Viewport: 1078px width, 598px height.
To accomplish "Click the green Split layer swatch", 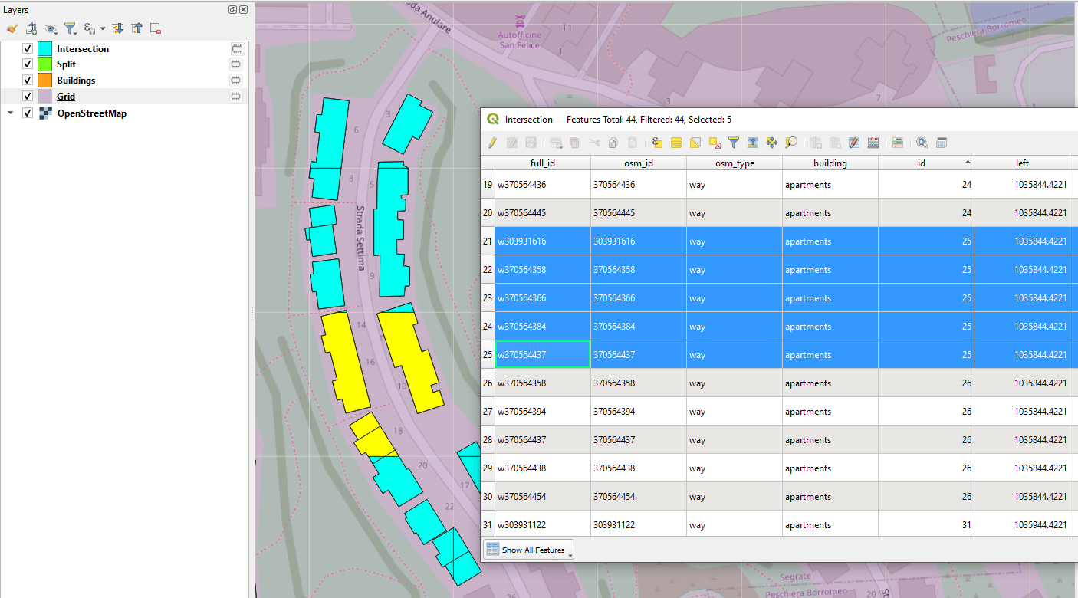I will pyautogui.click(x=45, y=64).
